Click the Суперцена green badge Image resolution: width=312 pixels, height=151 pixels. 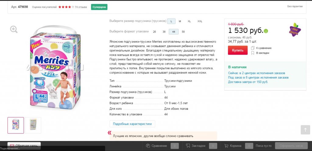[99, 7]
